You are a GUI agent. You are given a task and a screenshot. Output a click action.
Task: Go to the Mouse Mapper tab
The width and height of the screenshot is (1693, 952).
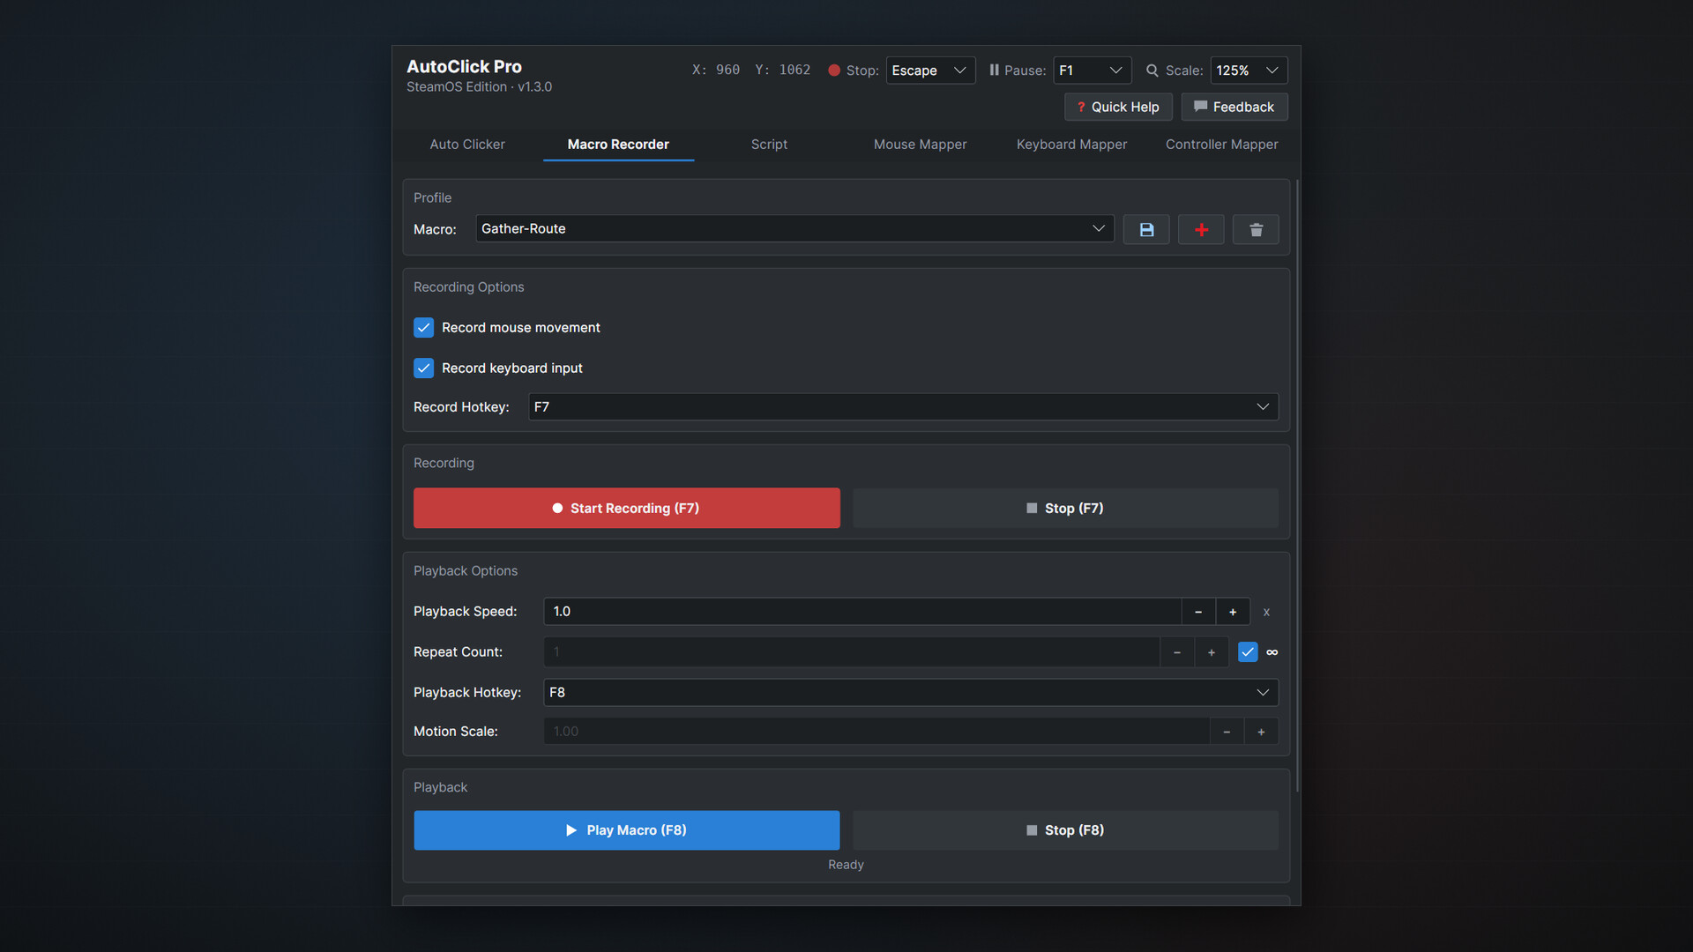tap(920, 145)
